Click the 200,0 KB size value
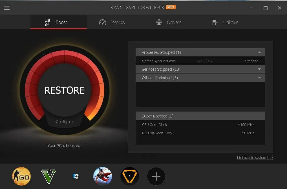Screen dimensions: 287x189 pos(204,61)
